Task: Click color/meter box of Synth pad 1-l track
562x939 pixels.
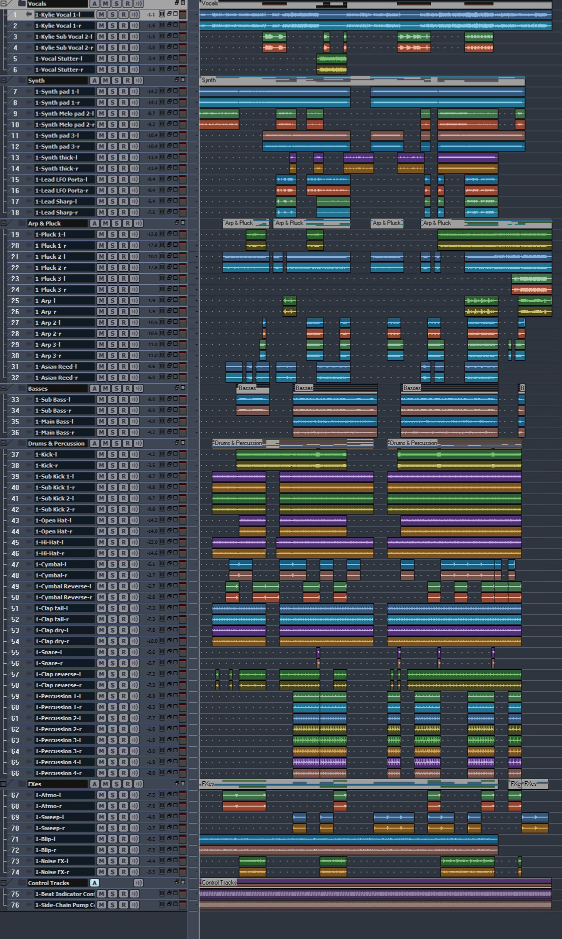Action: [x=183, y=91]
